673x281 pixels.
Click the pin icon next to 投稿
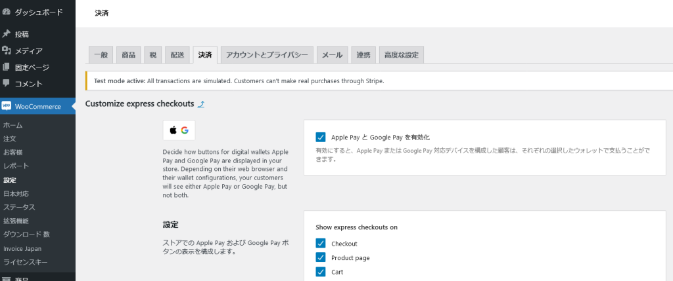pos(7,34)
